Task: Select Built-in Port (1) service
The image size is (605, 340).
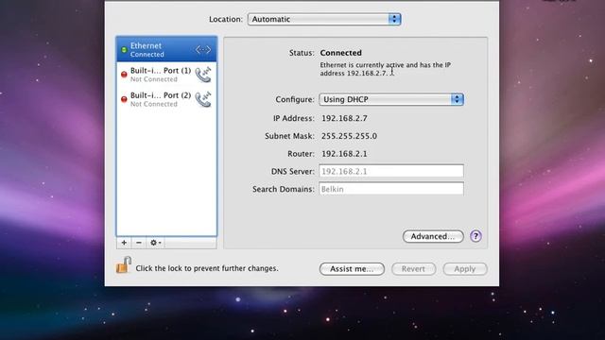Action: [166, 75]
